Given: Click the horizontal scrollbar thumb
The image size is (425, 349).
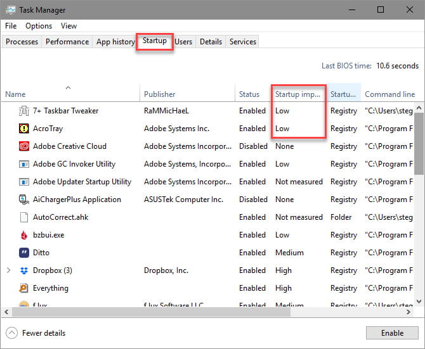Looking at the screenshot, I should click(x=151, y=312).
